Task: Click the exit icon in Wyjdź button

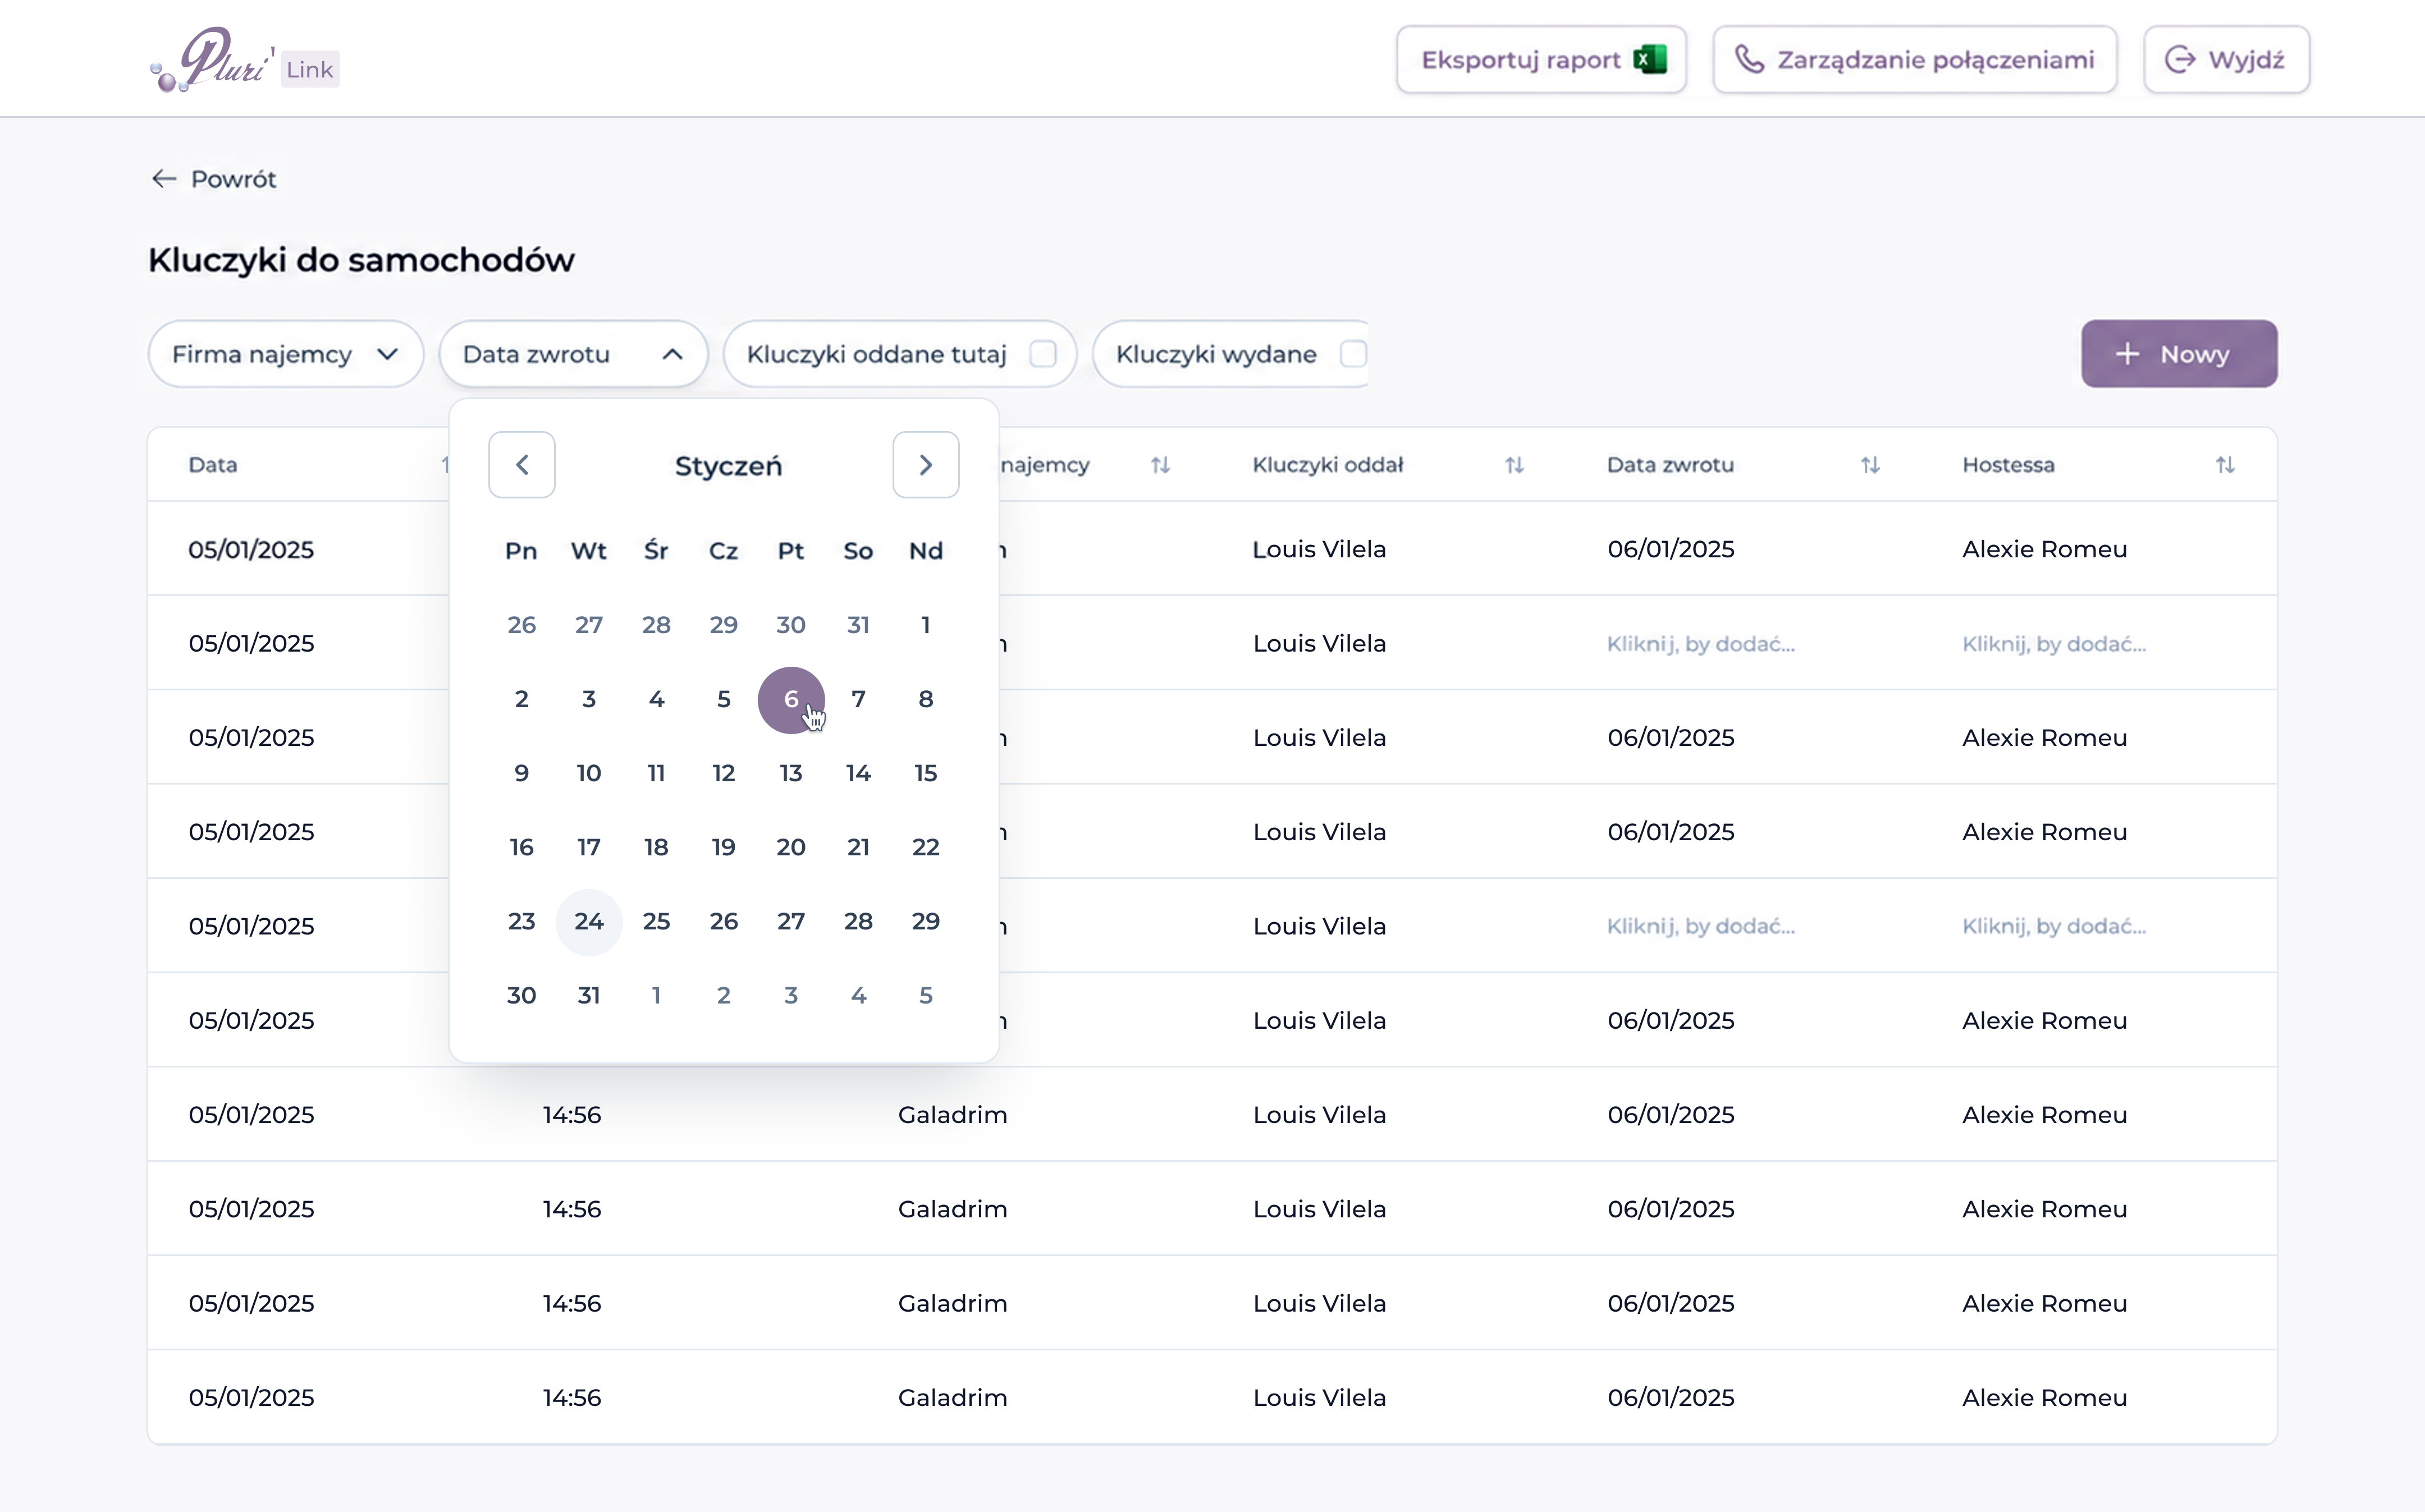Action: 2180,60
